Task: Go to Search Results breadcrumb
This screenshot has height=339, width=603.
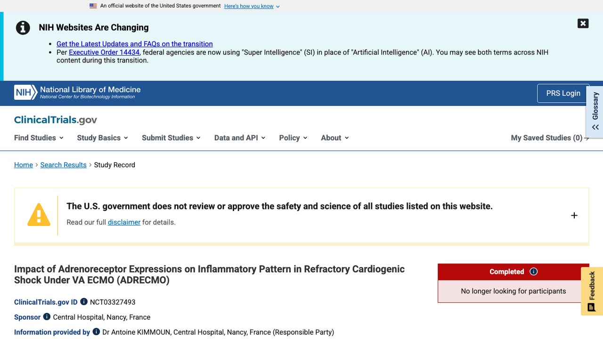Action: pos(63,165)
